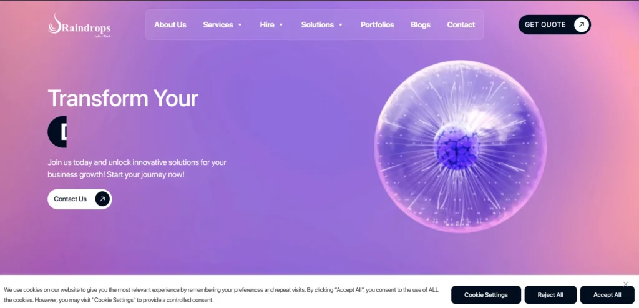This screenshot has height=308, width=639.
Task: Reject All cookies
Action: (550, 295)
